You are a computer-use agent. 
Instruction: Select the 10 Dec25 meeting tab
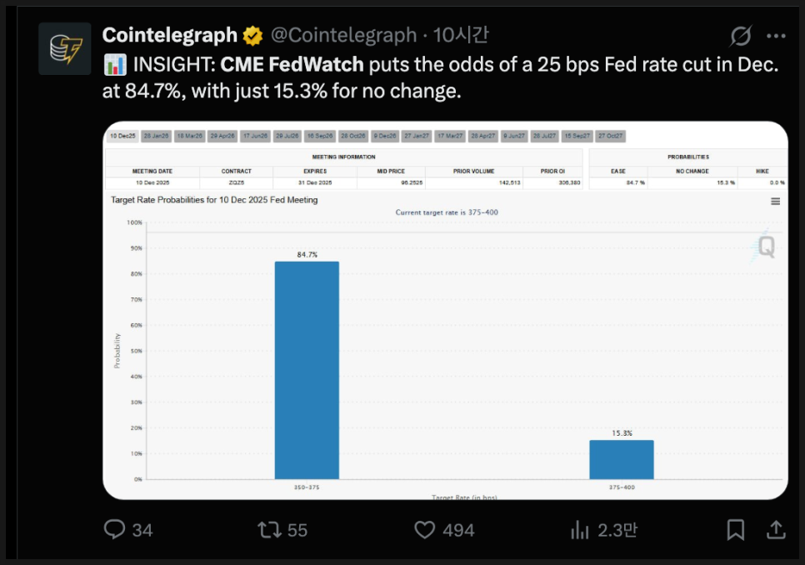click(x=122, y=136)
